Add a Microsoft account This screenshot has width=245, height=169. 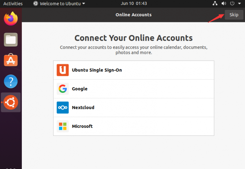pyautogui.click(x=134, y=126)
